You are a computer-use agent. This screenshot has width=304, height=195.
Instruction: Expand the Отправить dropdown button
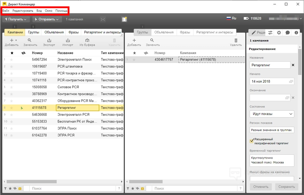point(47,19)
